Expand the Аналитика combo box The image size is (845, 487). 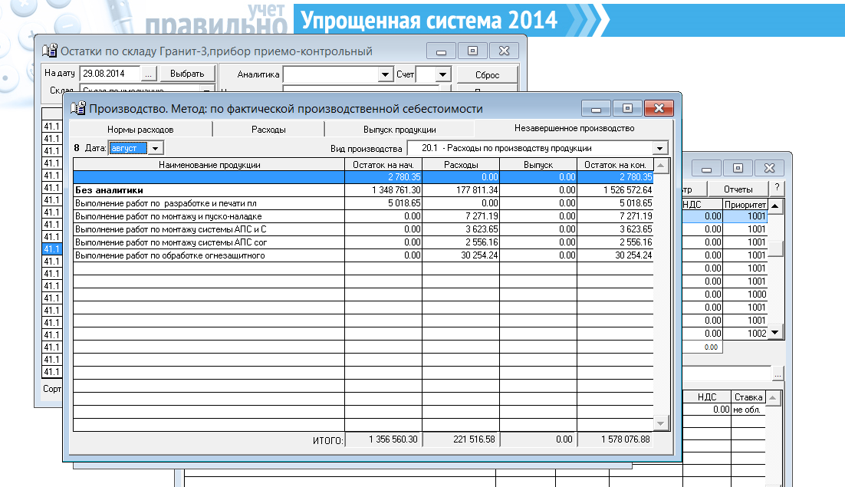[x=385, y=74]
